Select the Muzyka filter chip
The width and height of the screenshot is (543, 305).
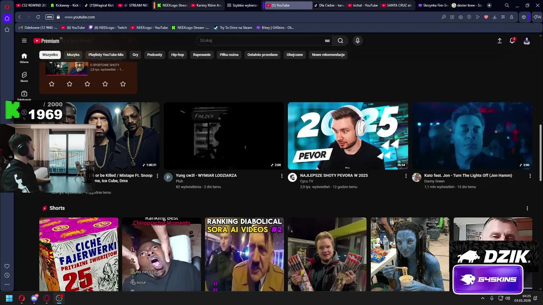[73, 55]
